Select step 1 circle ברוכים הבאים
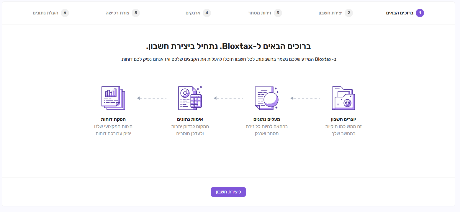Screen dimensions: 460x212 [x=420, y=13]
